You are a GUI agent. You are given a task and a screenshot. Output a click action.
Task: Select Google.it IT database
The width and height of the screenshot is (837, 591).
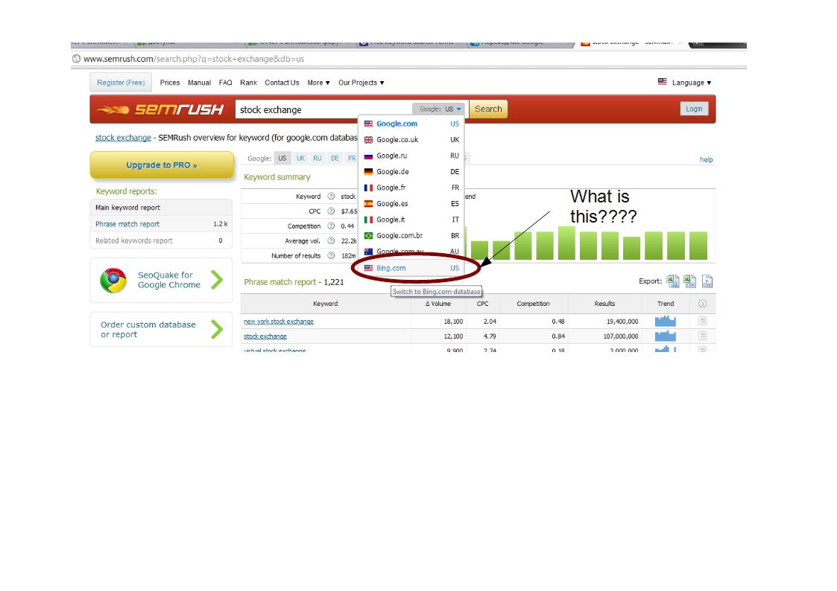click(411, 220)
